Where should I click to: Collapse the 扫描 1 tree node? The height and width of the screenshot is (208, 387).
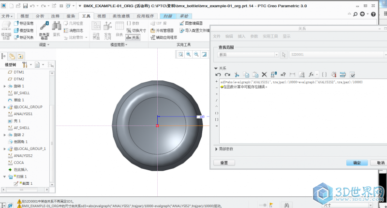tap(4, 177)
